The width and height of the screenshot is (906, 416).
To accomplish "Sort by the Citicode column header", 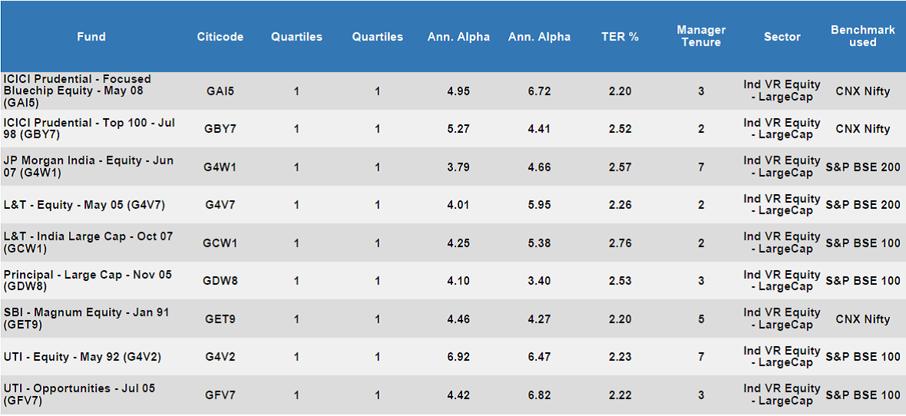I will [x=220, y=37].
